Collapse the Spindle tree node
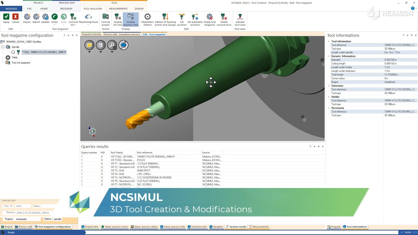418x235 pixels. point(3,47)
